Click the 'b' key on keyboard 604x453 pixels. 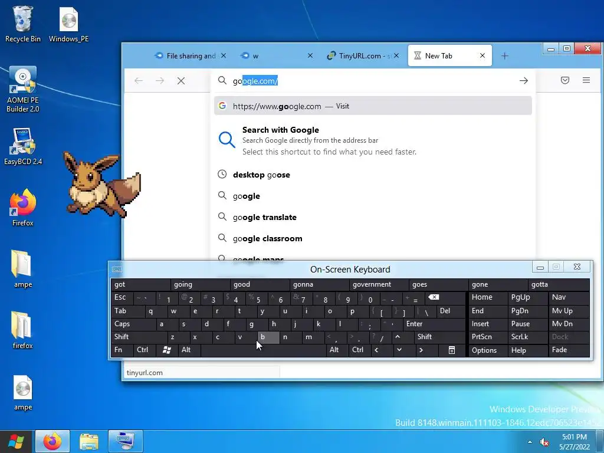tap(268, 337)
